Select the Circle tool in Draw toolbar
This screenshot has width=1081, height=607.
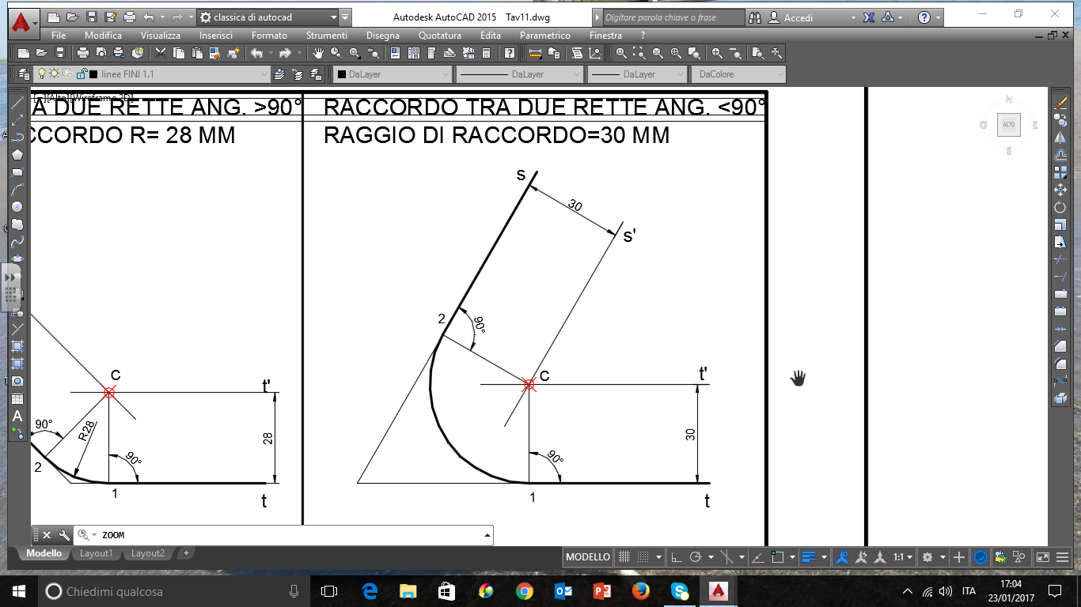(x=17, y=206)
